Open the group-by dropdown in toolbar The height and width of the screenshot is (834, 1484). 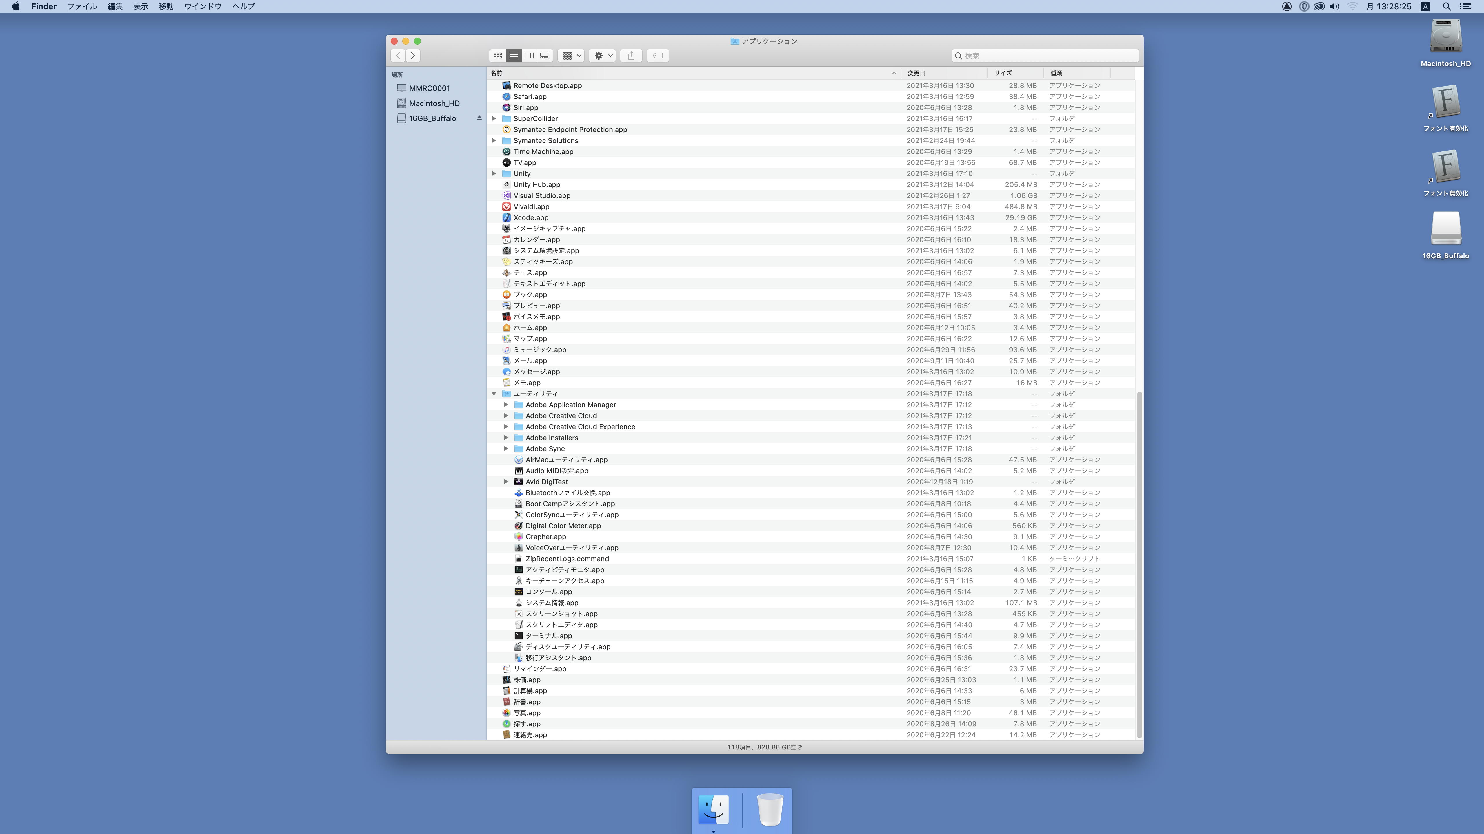point(572,56)
